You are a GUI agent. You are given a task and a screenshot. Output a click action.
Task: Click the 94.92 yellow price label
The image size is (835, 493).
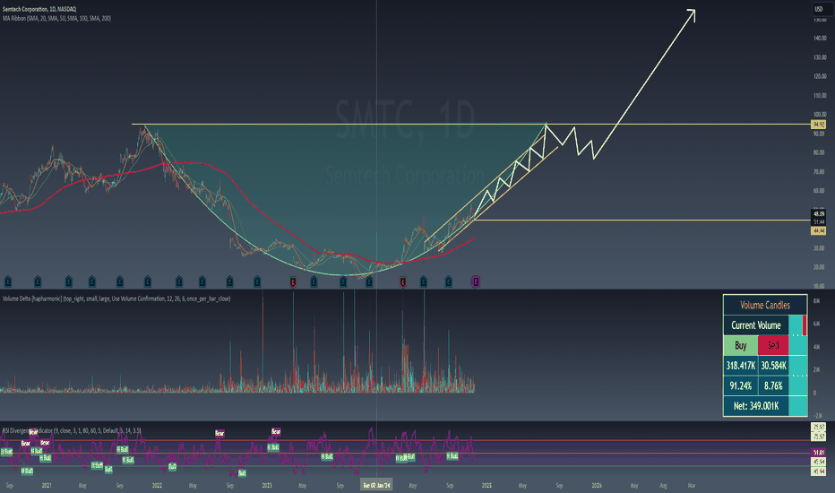(x=819, y=125)
